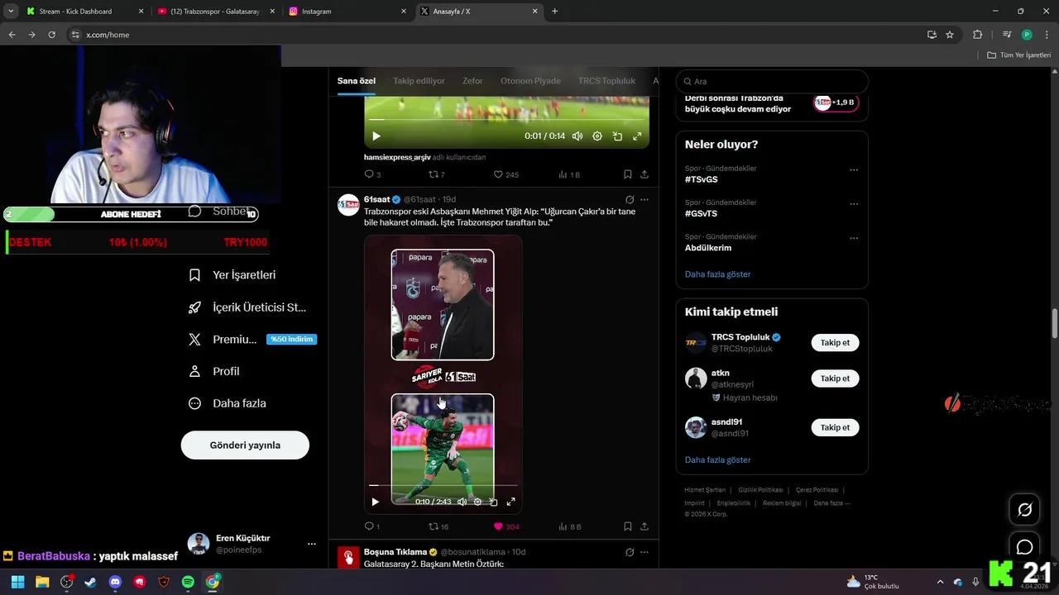The width and height of the screenshot is (1059, 595).
Task: Share the post with 245 likes
Action: pyautogui.click(x=645, y=174)
